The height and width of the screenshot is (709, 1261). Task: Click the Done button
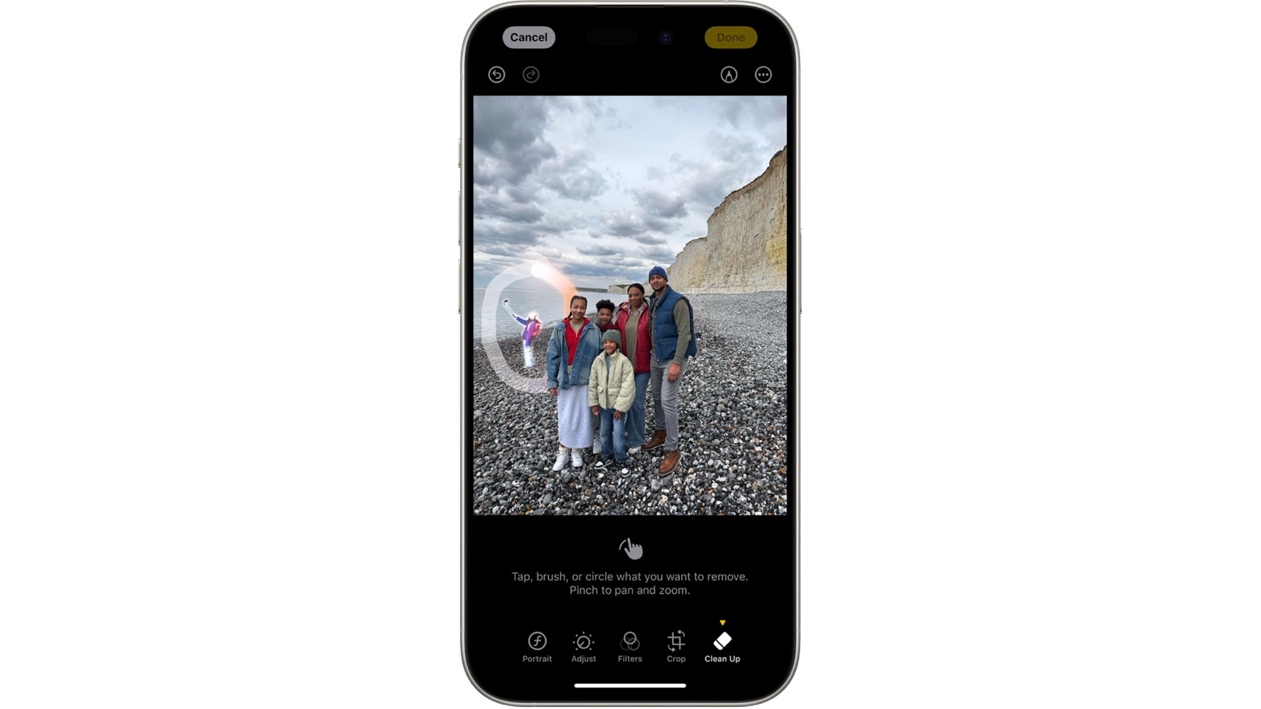point(730,37)
